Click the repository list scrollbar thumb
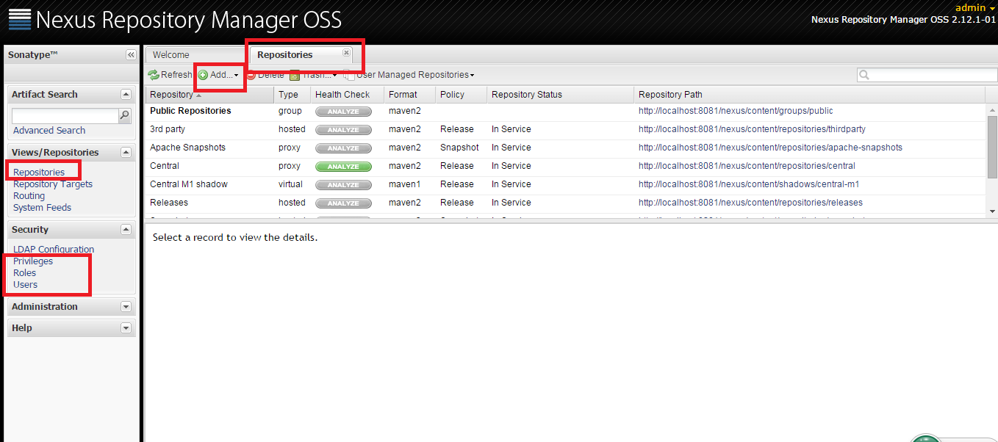The width and height of the screenshot is (998, 442). (991, 147)
